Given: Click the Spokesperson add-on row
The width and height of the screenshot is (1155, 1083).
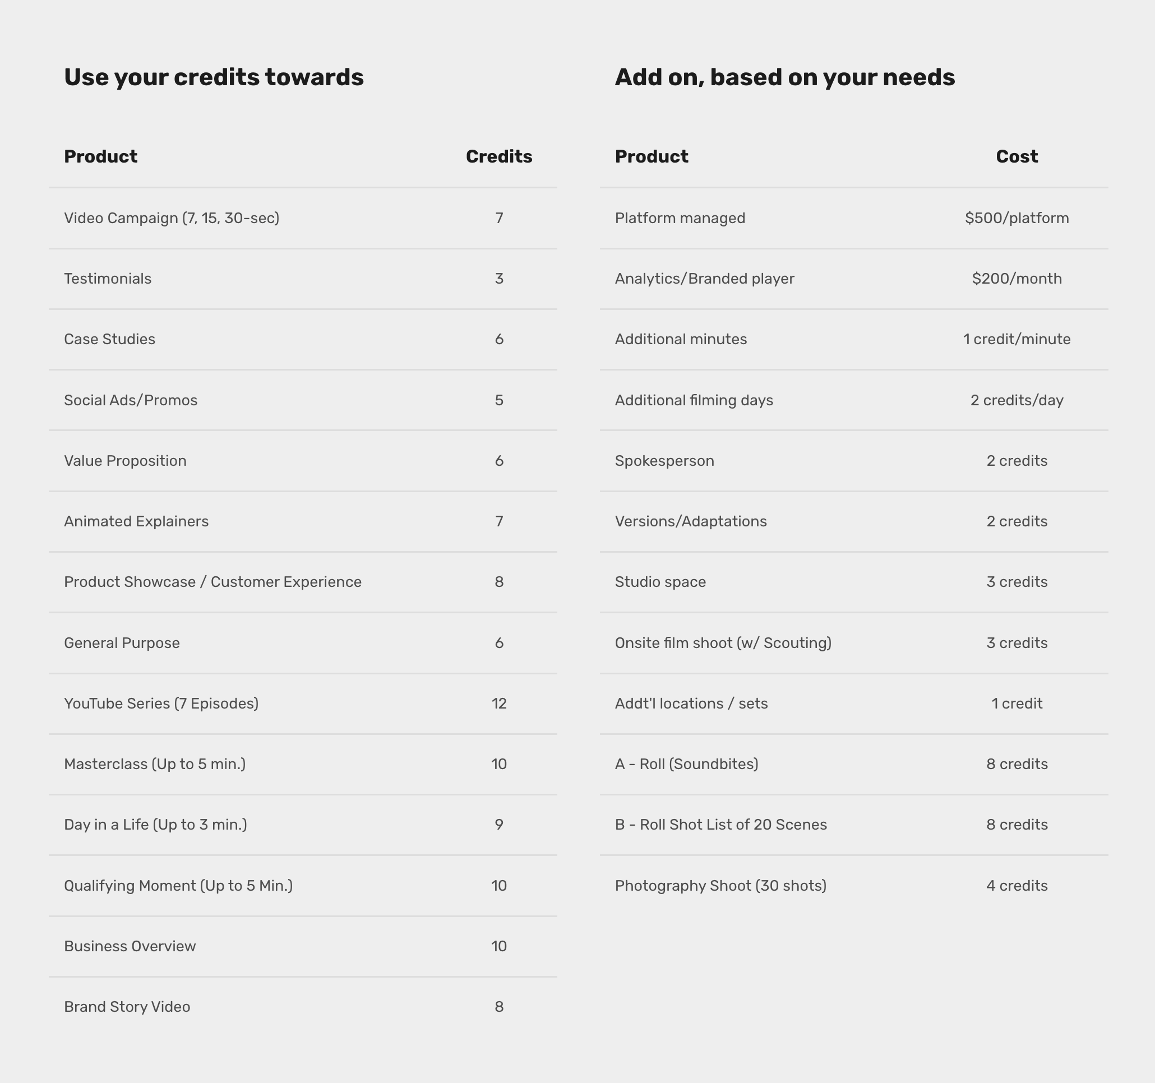Looking at the screenshot, I should [x=664, y=461].
